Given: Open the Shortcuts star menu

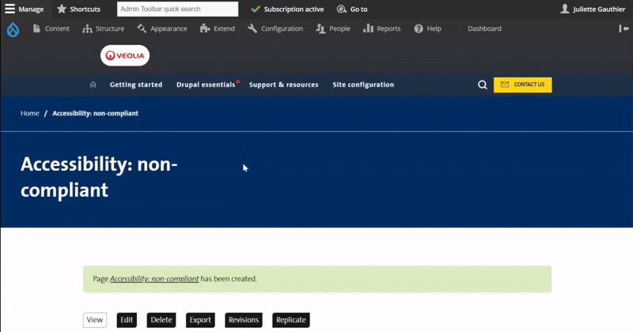Looking at the screenshot, I should pos(78,9).
